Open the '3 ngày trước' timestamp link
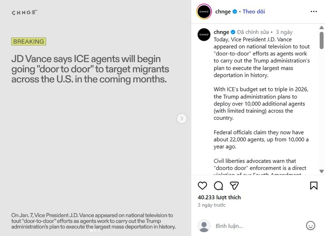The height and width of the screenshot is (236, 325). 211,205
